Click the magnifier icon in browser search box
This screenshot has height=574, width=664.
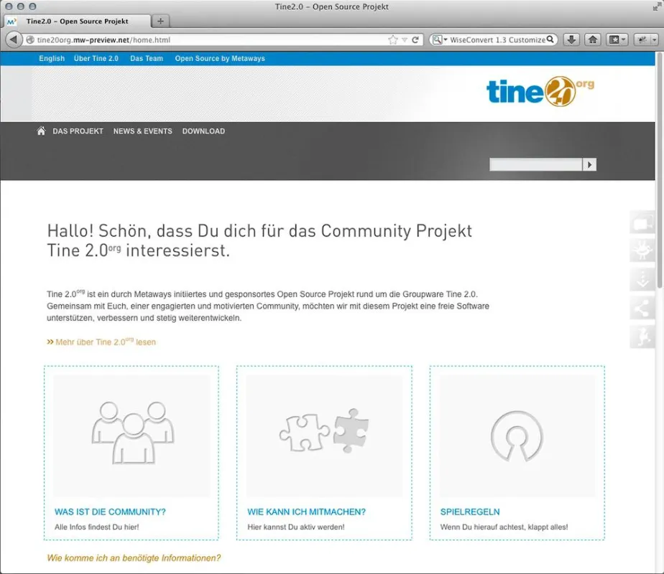[x=550, y=39]
